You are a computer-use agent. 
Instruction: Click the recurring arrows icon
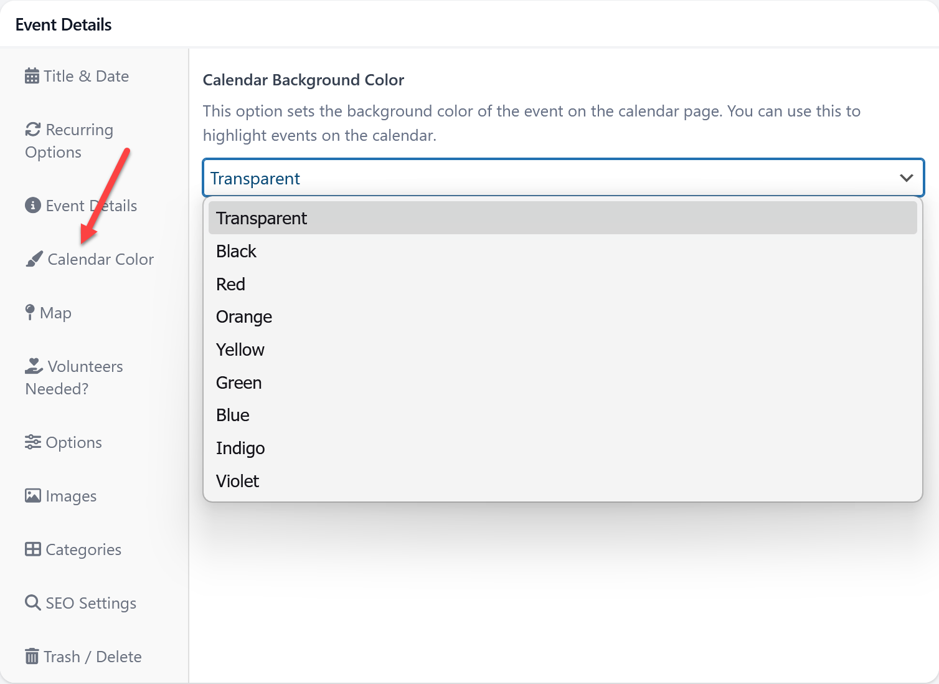[33, 130]
